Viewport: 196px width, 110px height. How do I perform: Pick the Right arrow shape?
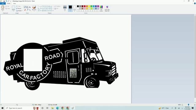pos(47,9)
